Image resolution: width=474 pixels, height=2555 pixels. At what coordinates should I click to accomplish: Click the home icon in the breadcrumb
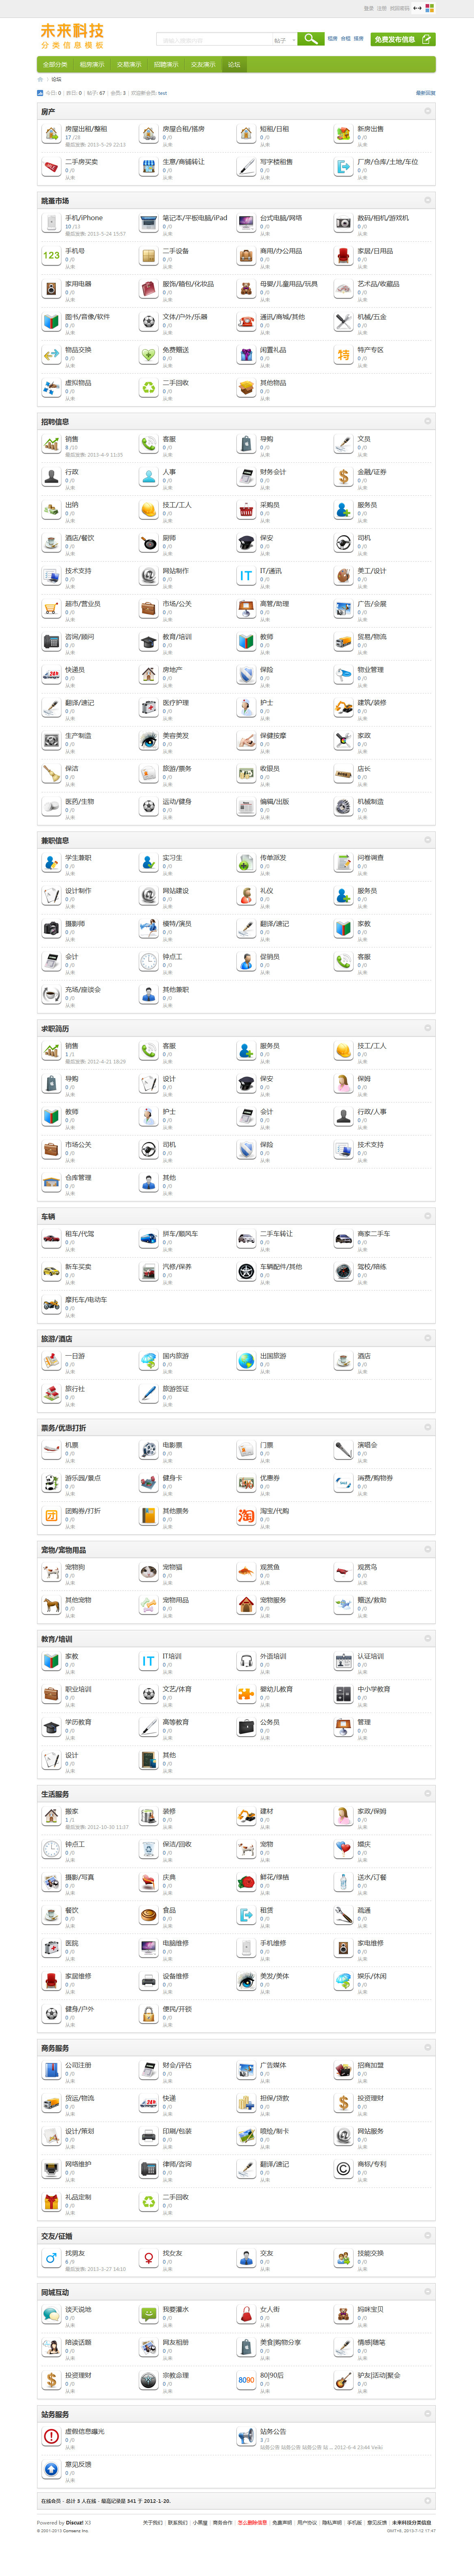pyautogui.click(x=41, y=79)
